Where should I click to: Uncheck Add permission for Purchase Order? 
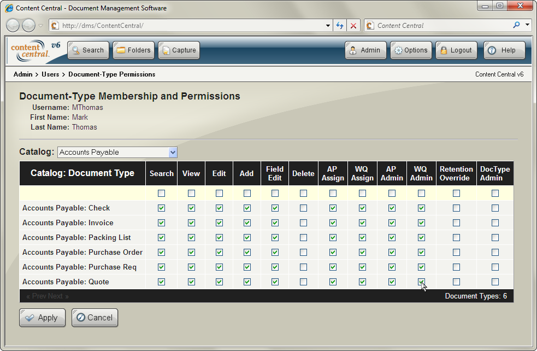point(247,252)
